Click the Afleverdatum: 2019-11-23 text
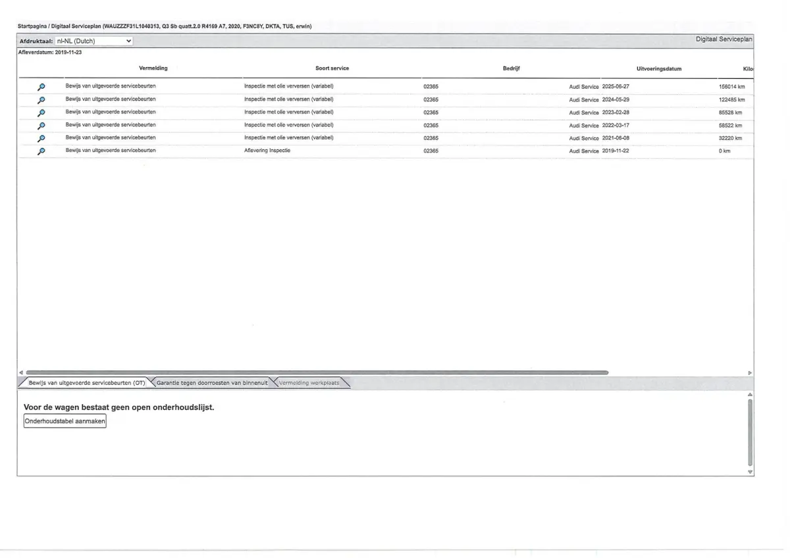Screen dimensions: 790x558 50,53
